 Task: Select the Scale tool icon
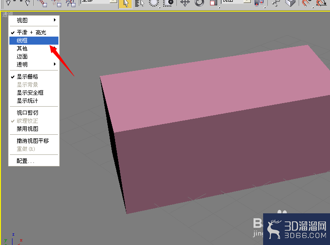tap(214, 3)
